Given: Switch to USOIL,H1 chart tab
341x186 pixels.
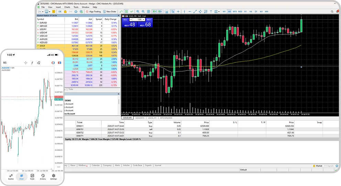Looking at the screenshot, I should click(152, 118).
